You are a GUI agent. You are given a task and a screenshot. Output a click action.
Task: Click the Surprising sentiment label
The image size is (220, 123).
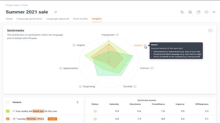pyautogui.click(x=89, y=86)
